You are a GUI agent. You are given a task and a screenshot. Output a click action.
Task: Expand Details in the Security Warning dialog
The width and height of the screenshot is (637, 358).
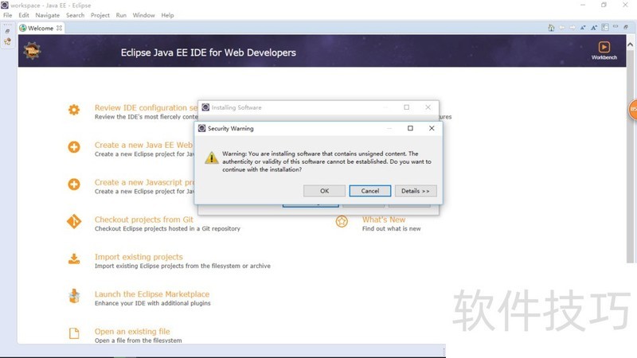(x=415, y=191)
